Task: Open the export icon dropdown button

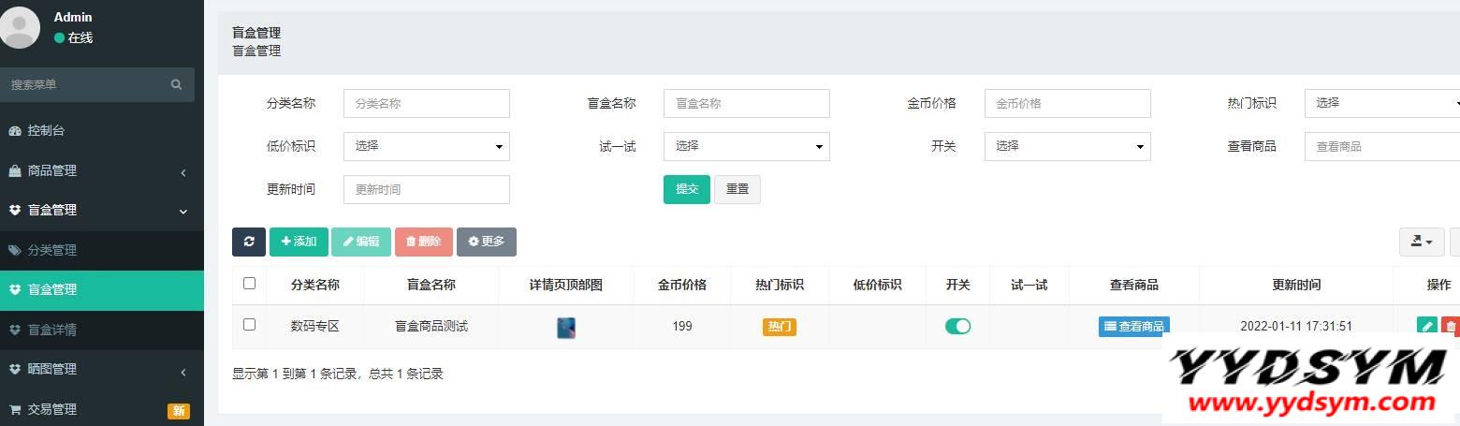Action: pos(1421,242)
